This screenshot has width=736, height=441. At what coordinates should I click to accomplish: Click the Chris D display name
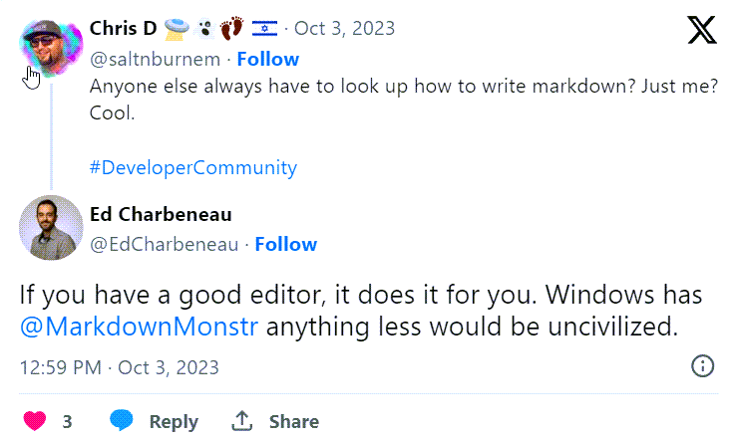(123, 29)
